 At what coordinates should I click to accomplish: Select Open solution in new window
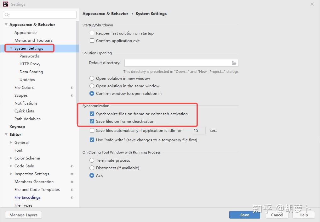(92, 79)
